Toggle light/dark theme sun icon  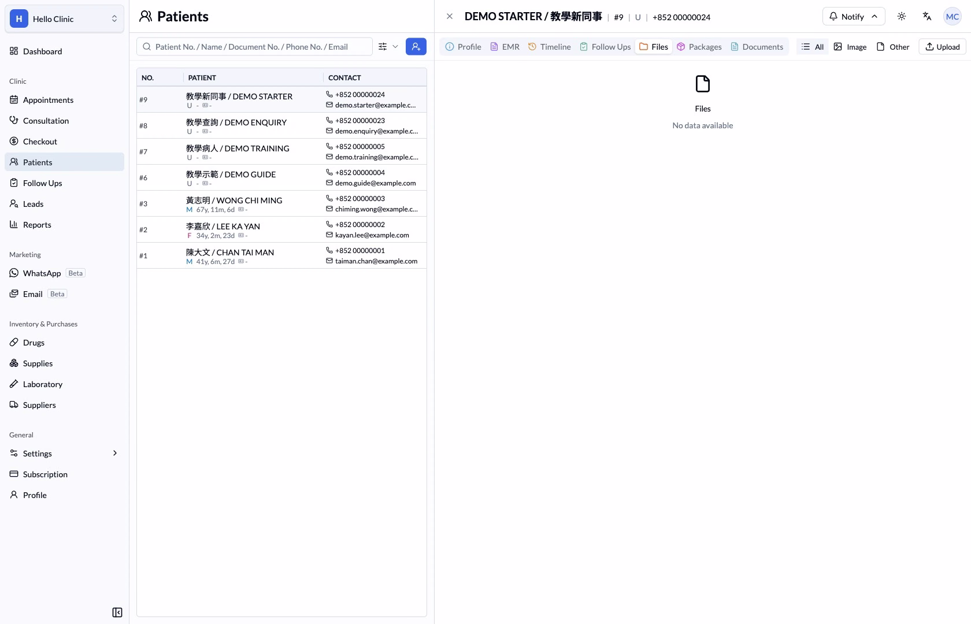click(902, 17)
